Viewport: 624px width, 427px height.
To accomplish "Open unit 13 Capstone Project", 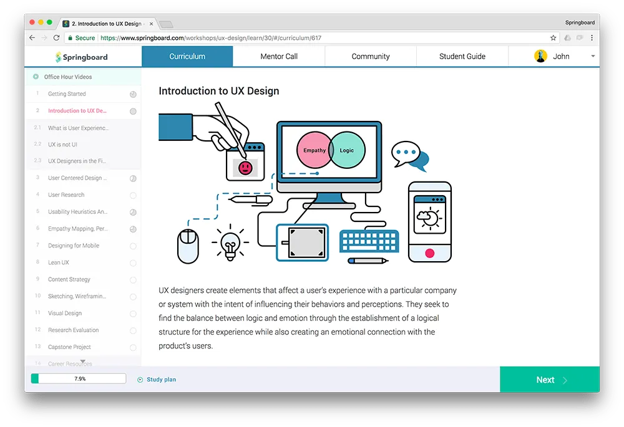I will point(83,347).
